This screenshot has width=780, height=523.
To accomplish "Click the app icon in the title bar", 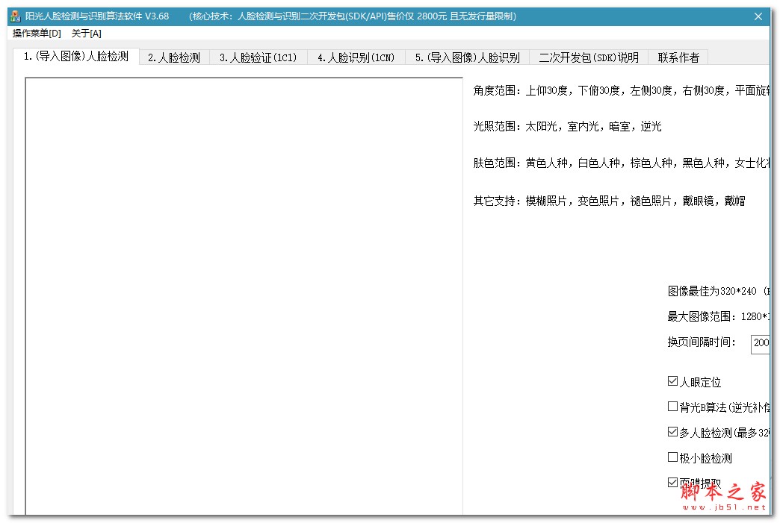I will [13, 16].
